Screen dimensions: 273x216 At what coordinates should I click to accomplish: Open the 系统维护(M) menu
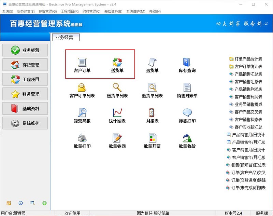coord(135,11)
